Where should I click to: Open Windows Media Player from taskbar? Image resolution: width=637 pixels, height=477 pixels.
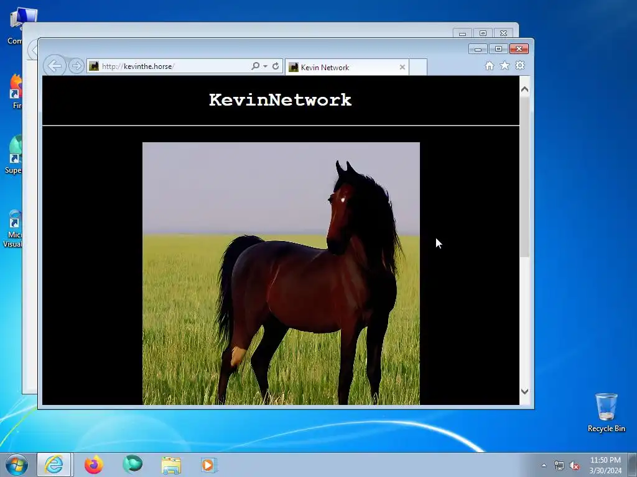[x=209, y=465]
